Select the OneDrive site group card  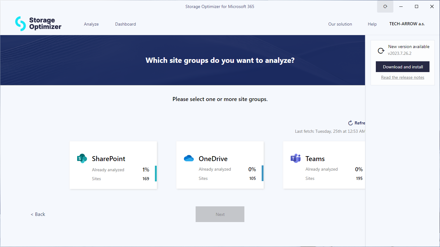click(x=220, y=165)
